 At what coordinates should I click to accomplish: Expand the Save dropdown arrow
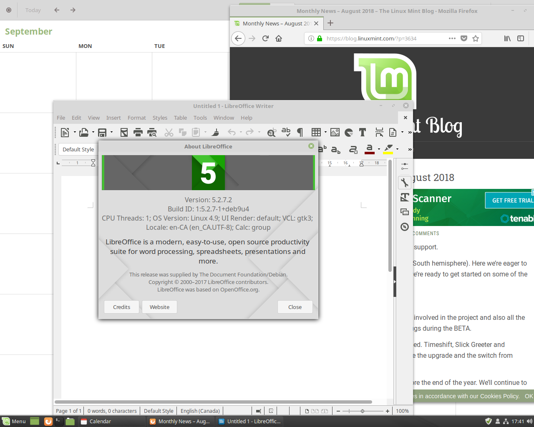(111, 133)
